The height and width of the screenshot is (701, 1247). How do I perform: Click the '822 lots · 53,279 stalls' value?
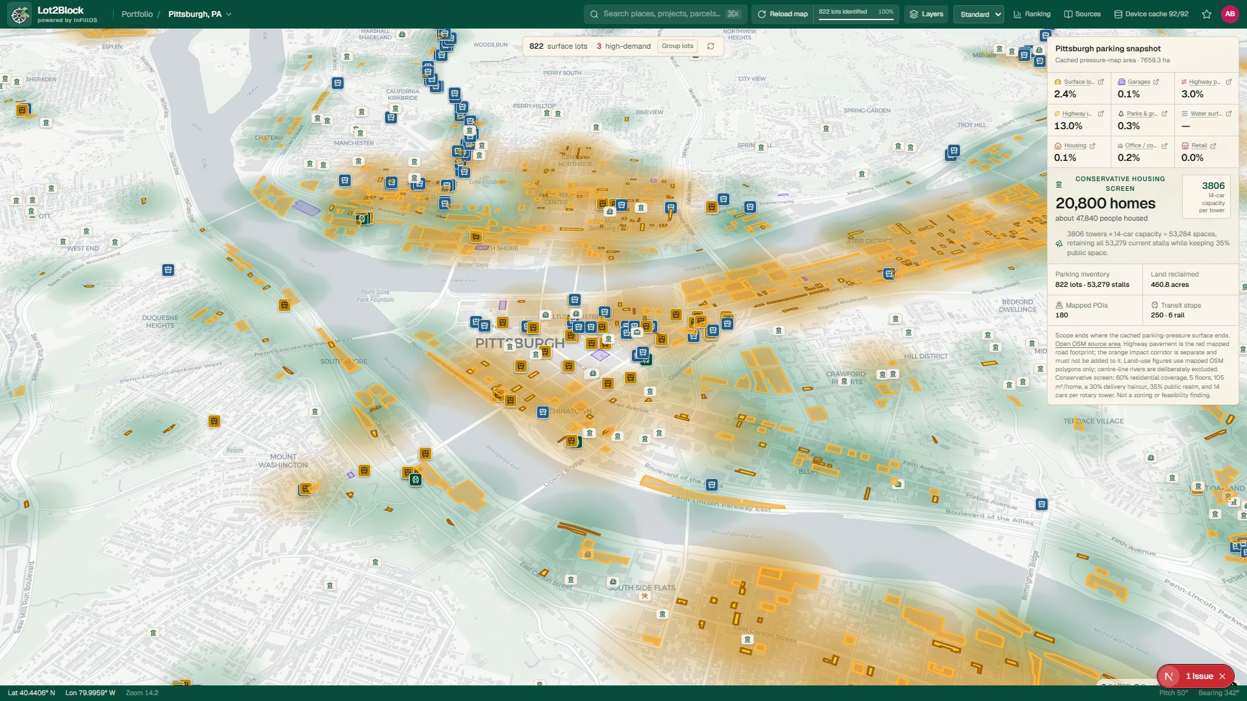[x=1092, y=284]
